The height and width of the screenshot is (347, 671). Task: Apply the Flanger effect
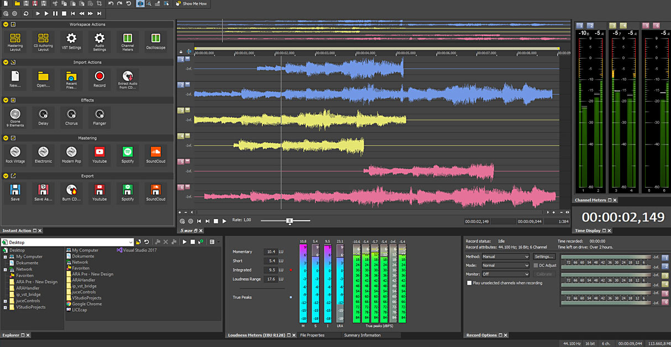click(99, 117)
